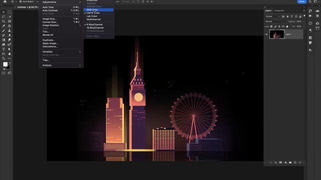
Task: Expand Analysis submenu
Action: click(x=61, y=65)
